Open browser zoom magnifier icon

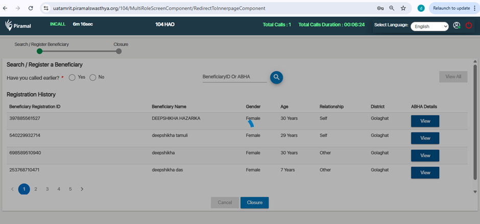(x=392, y=8)
